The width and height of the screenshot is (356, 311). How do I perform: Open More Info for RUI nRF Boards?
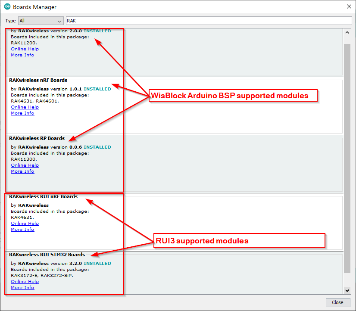pyautogui.click(x=22, y=229)
